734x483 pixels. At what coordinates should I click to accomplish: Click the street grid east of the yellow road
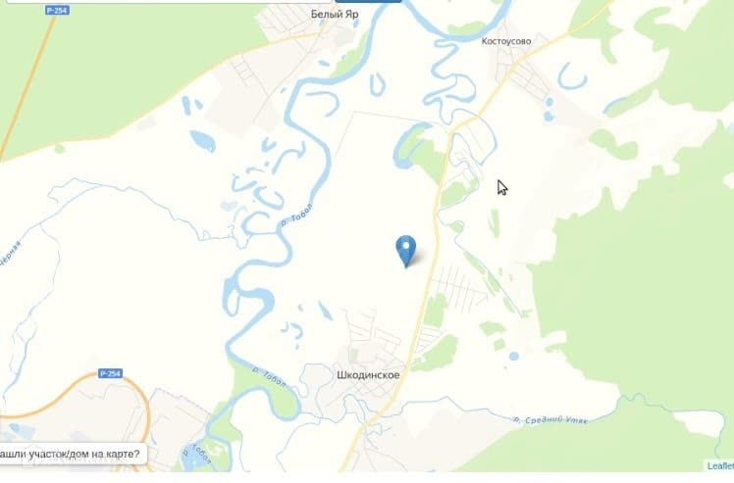point(459,284)
